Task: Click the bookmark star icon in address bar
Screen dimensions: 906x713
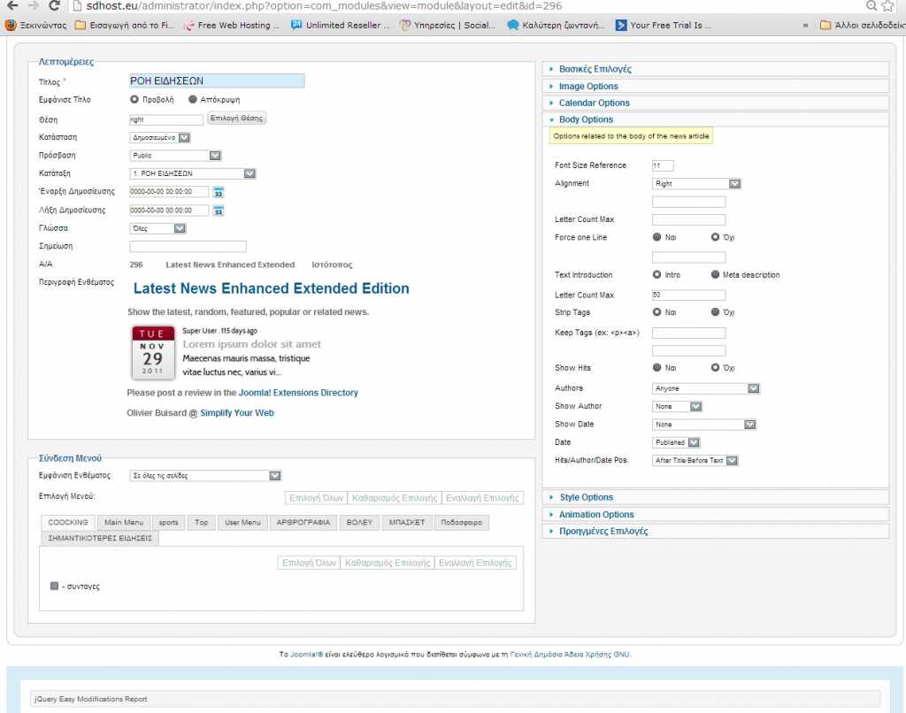Action: 888,5
